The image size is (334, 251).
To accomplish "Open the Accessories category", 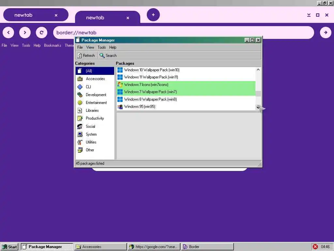I will point(95,79).
